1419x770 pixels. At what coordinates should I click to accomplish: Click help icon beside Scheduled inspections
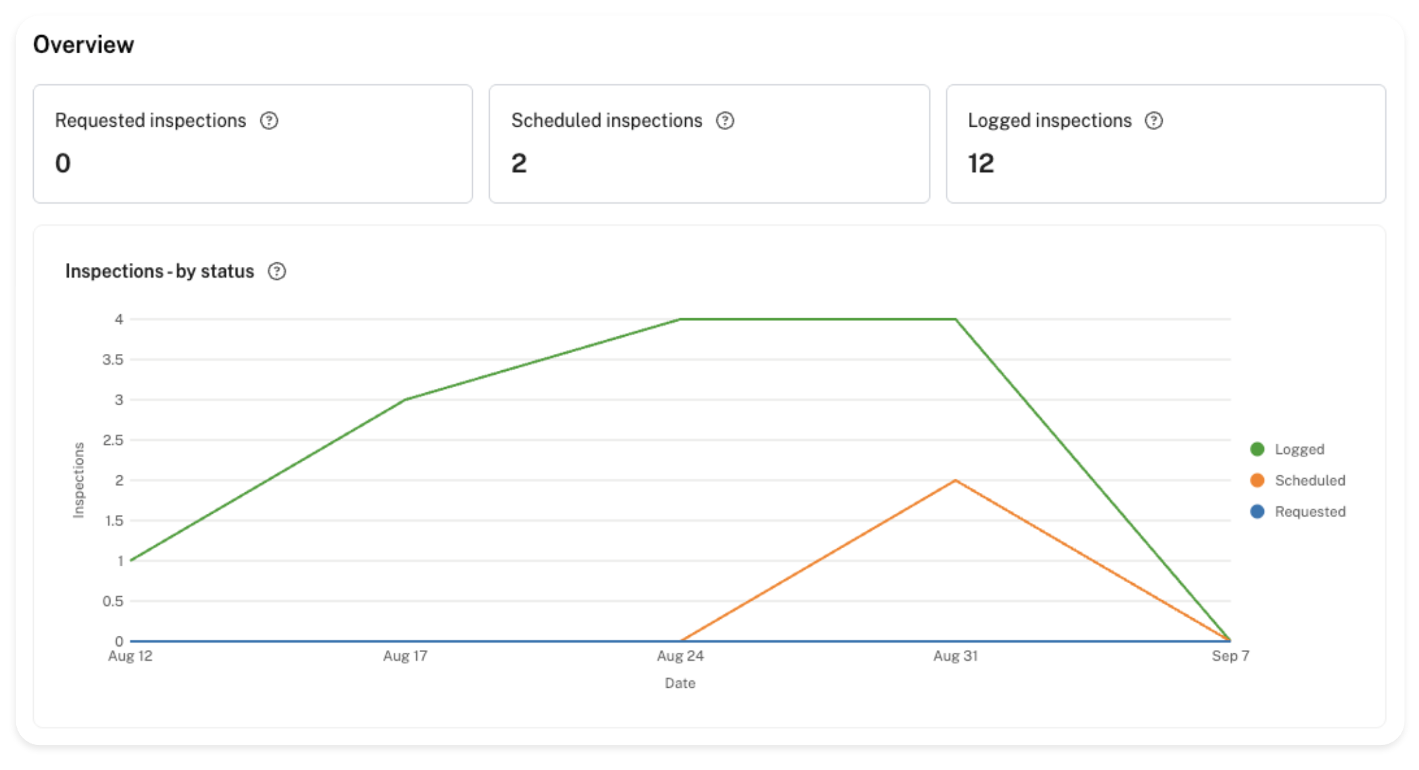725,121
